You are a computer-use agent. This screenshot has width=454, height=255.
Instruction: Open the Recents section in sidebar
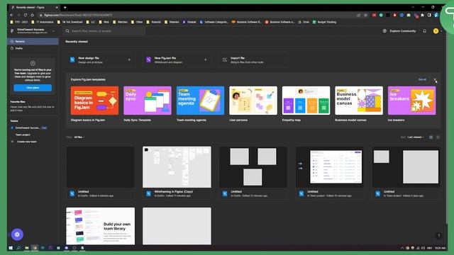coord(33,42)
